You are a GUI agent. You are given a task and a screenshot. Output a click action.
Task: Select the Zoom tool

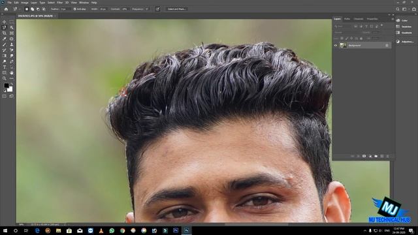click(x=5, y=78)
